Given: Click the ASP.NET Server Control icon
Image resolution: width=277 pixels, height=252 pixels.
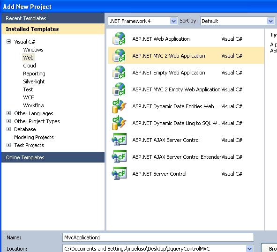Looking at the screenshot, I should tap(119, 174).
